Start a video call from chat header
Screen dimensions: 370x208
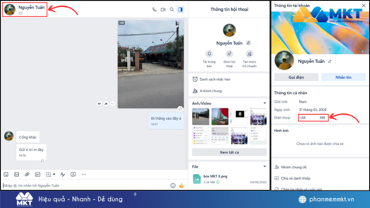pyautogui.click(x=163, y=9)
